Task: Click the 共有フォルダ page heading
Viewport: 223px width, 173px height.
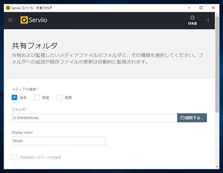Action: pyautogui.click(x=35, y=46)
